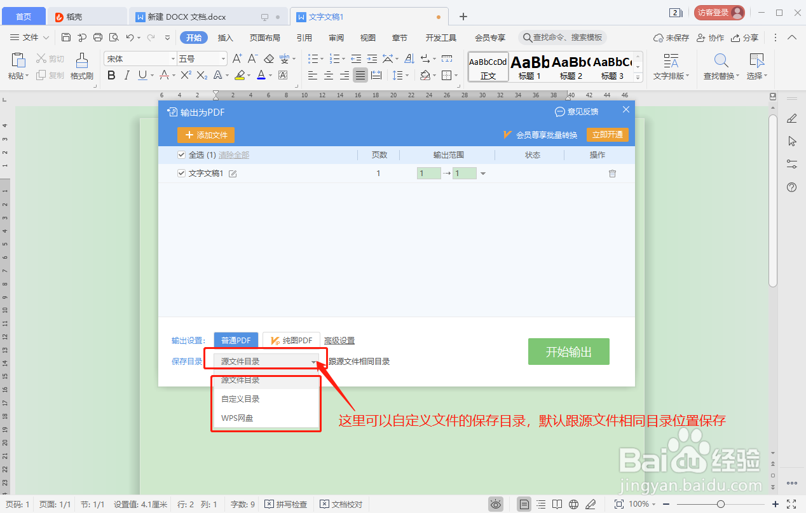Undo the last action
Screen dimensions: 806x513
coord(130,38)
